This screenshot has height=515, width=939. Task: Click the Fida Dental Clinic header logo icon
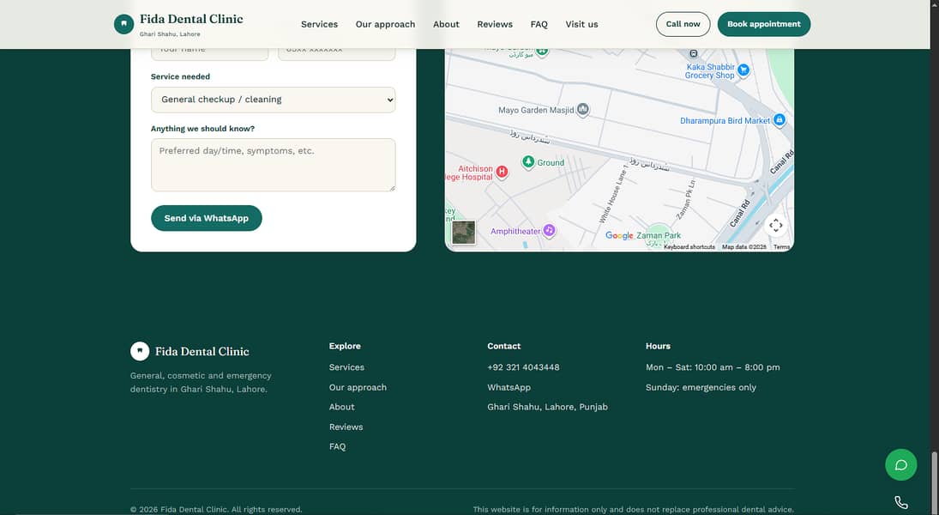[123, 25]
